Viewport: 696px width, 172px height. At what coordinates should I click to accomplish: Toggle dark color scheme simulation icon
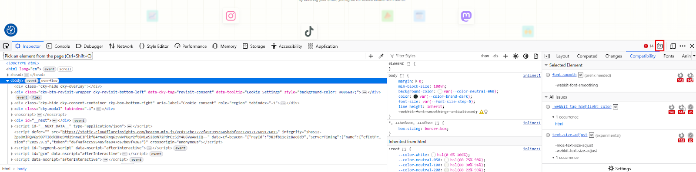click(525, 56)
